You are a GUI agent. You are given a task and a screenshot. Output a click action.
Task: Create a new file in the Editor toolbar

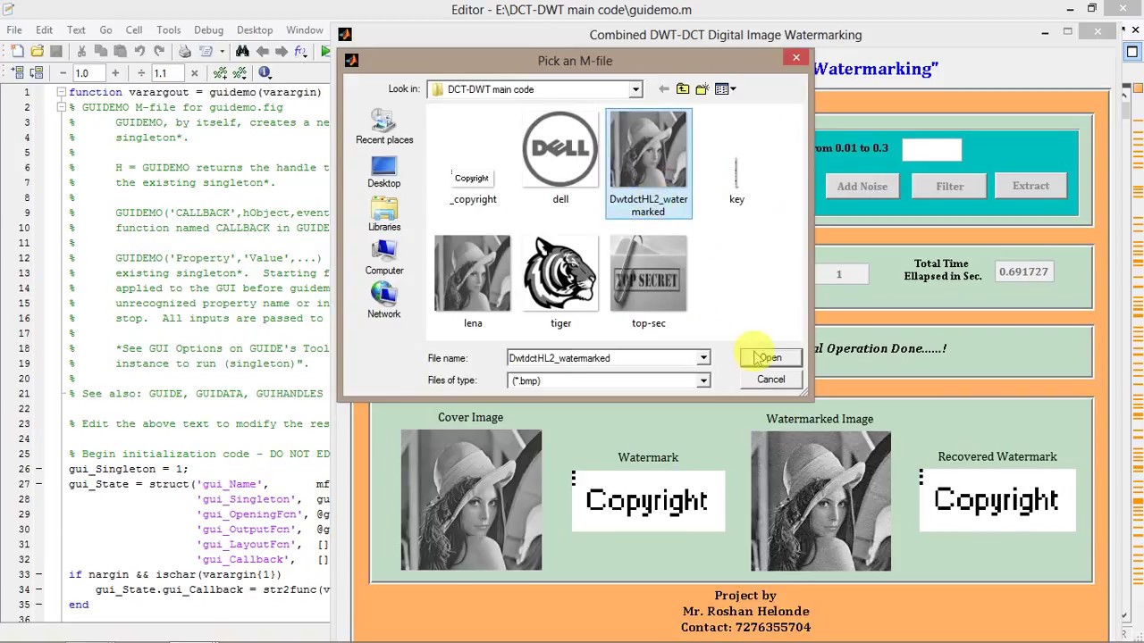[x=17, y=52]
